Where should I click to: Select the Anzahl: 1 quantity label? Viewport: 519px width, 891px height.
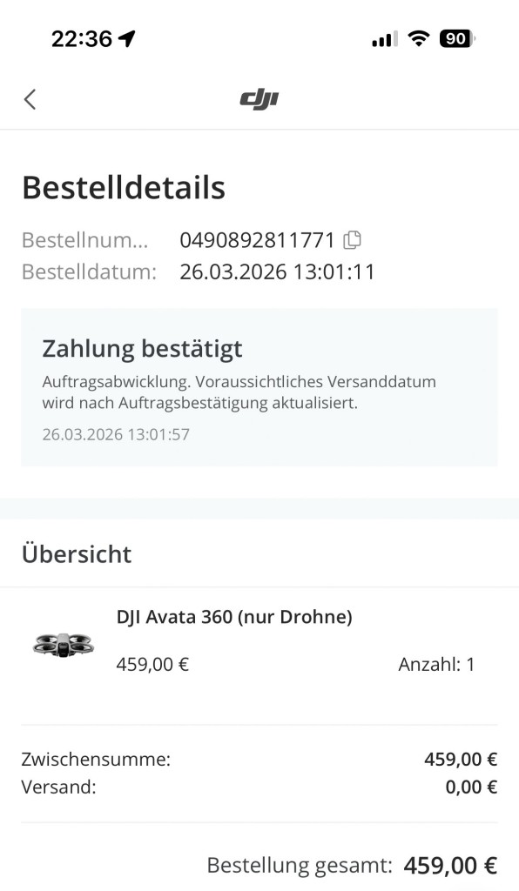pyautogui.click(x=440, y=664)
